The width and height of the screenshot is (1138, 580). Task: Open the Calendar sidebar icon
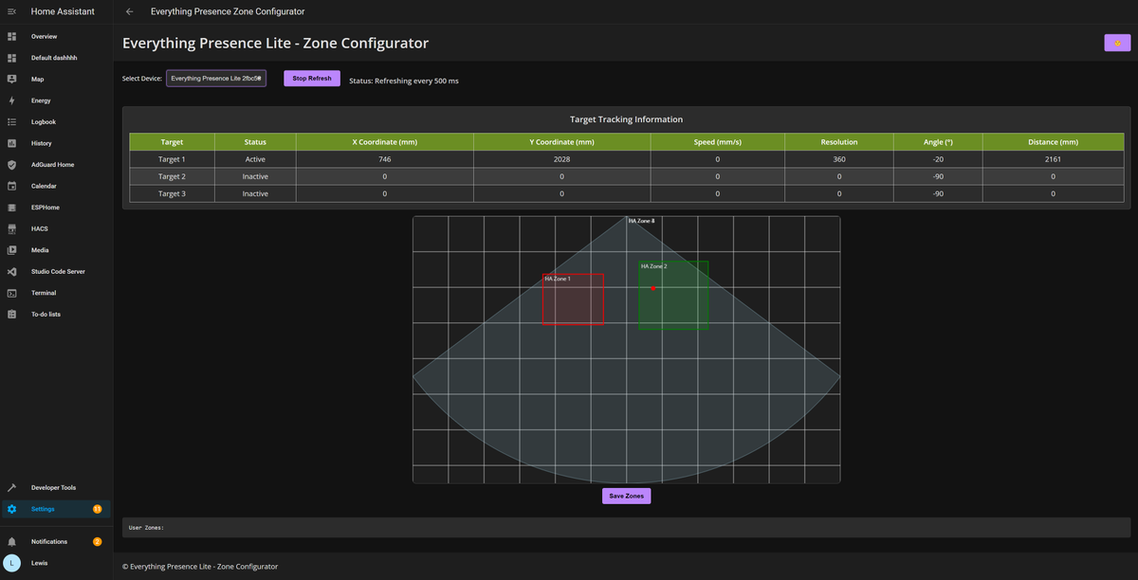coord(11,186)
